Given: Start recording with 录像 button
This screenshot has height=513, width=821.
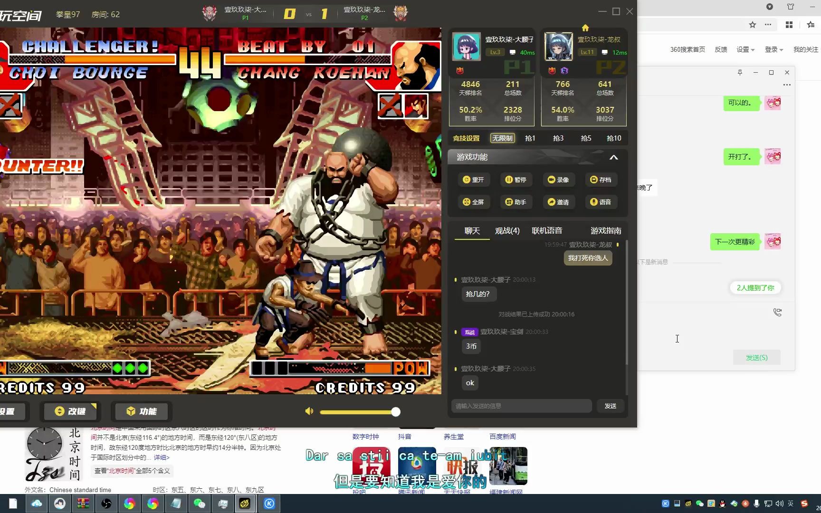Looking at the screenshot, I should 558,180.
